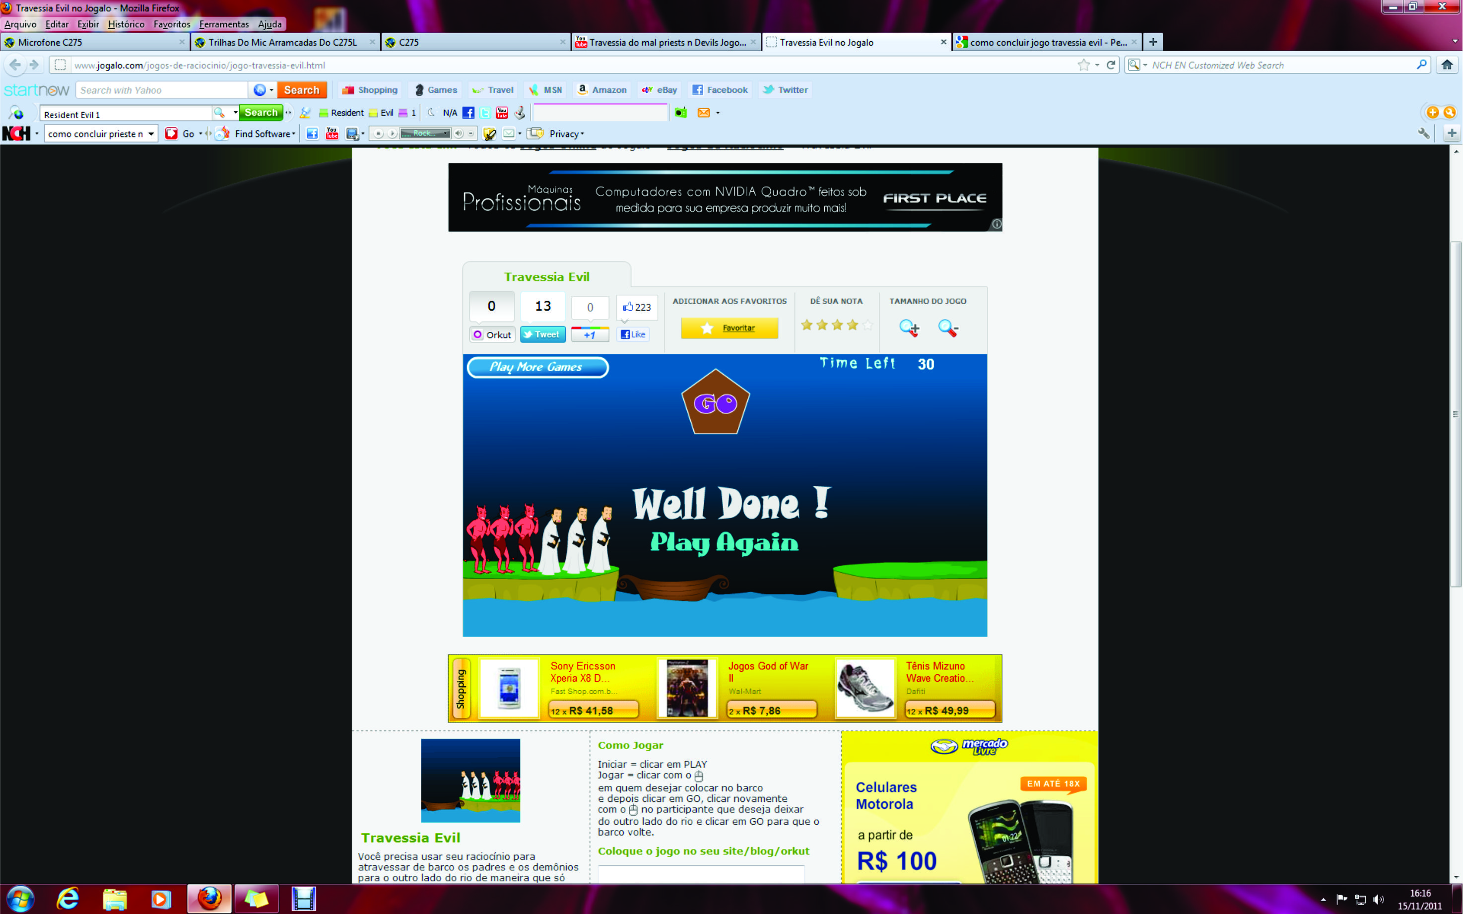The image size is (1463, 914).
Task: Open the Privacy dropdown menu
Action: 566,133
